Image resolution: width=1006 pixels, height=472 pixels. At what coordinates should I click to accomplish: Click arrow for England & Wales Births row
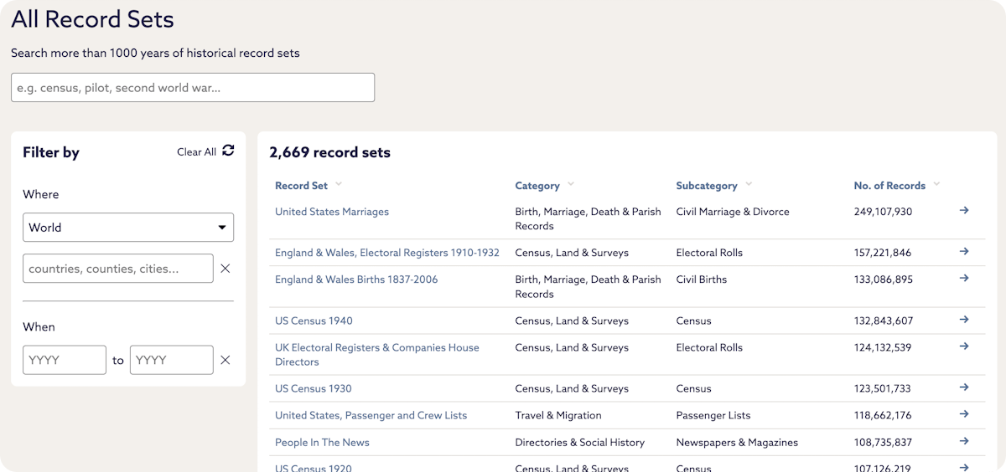(x=964, y=278)
